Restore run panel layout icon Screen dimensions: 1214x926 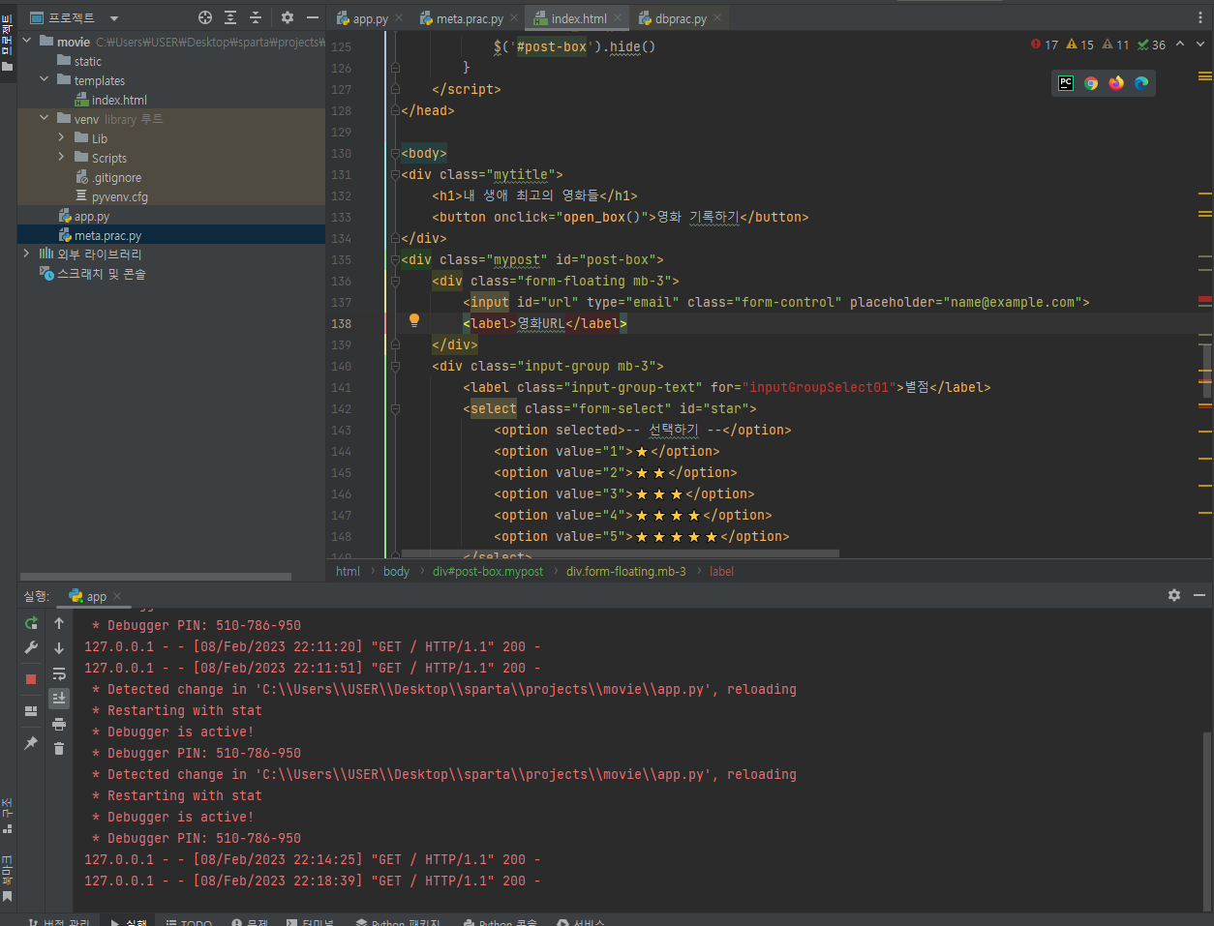tap(31, 711)
